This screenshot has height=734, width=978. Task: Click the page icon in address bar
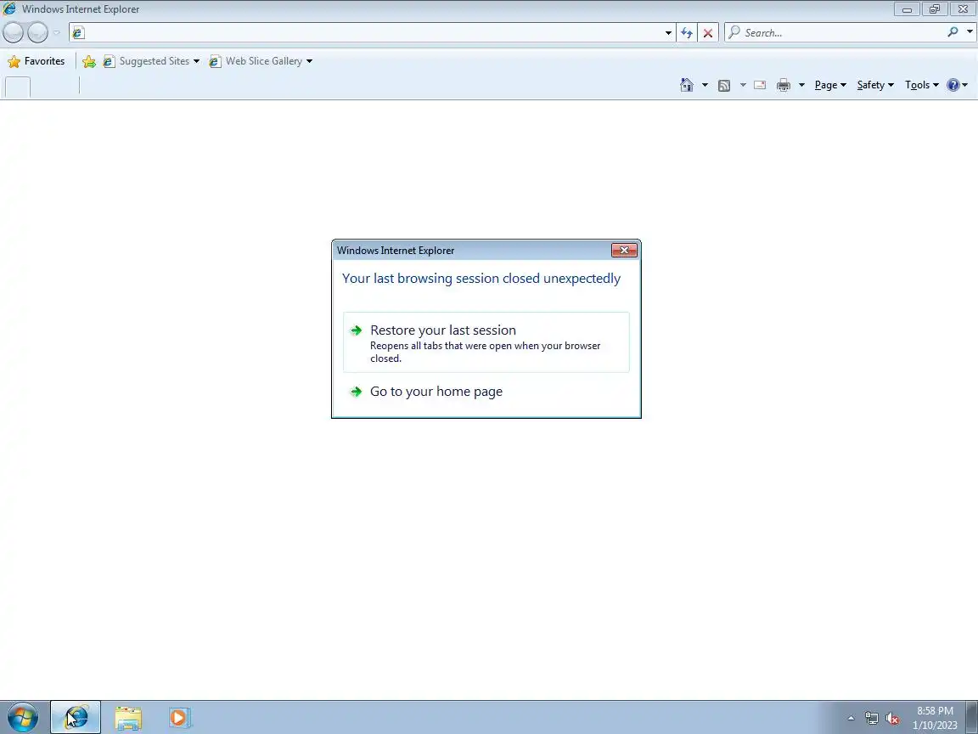click(78, 33)
